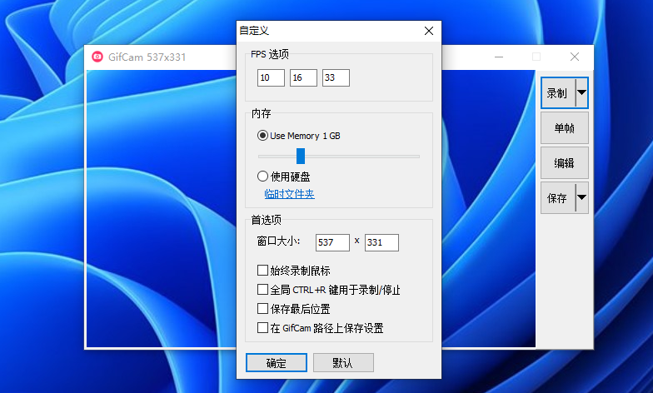Open the 保存 dropdown arrow
Image resolution: width=653 pixels, height=393 pixels.
(581, 198)
